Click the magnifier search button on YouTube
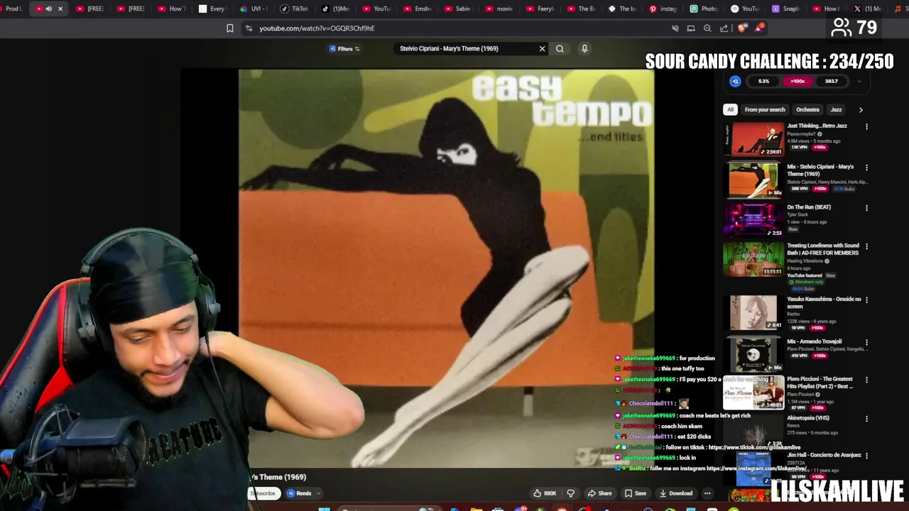Screen dimensions: 909x511 pyautogui.click(x=560, y=49)
